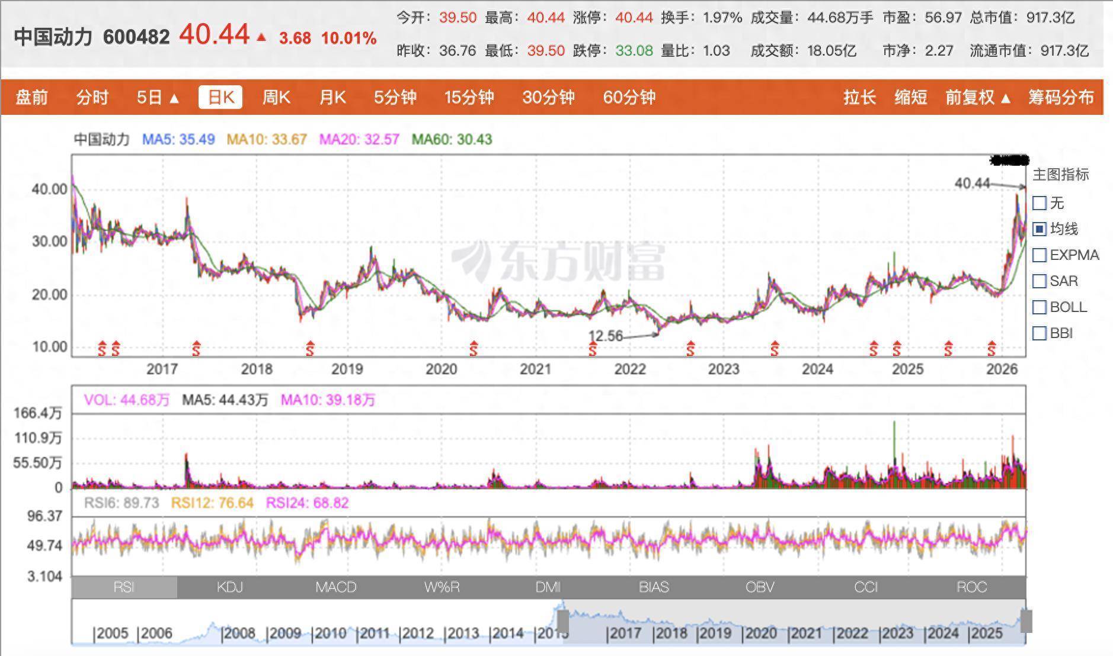The width and height of the screenshot is (1113, 656).
Task: Expand the 5日 dropdown arrow
Action: pyautogui.click(x=174, y=98)
